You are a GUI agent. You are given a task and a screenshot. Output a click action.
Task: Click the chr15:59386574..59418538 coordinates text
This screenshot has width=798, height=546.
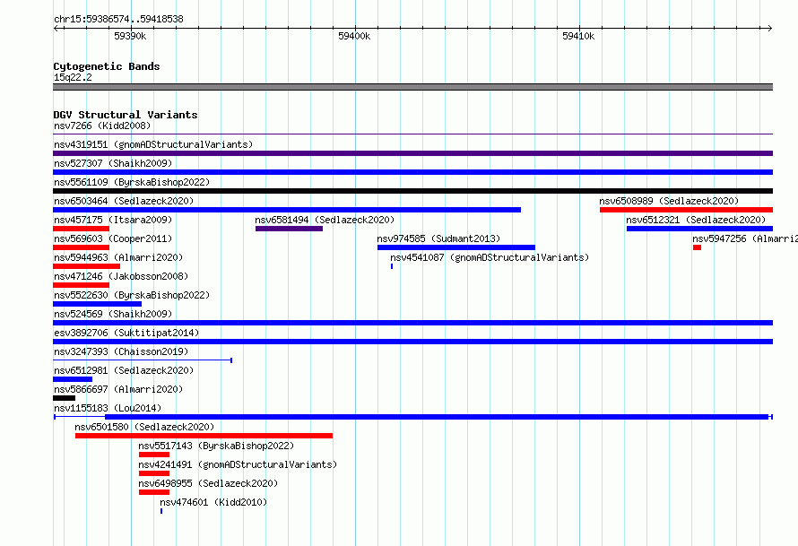pyautogui.click(x=118, y=19)
